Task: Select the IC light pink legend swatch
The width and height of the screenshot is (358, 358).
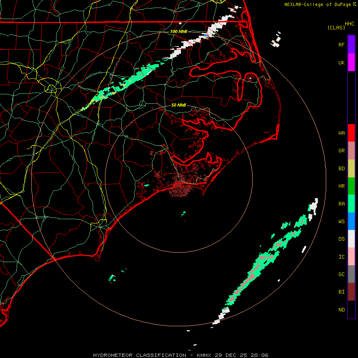Action: click(x=351, y=257)
